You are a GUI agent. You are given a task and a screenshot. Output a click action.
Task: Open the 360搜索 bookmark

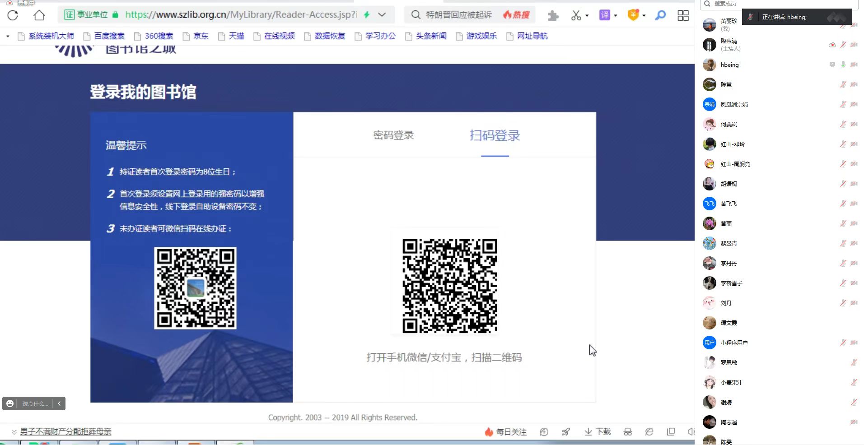pyautogui.click(x=154, y=36)
